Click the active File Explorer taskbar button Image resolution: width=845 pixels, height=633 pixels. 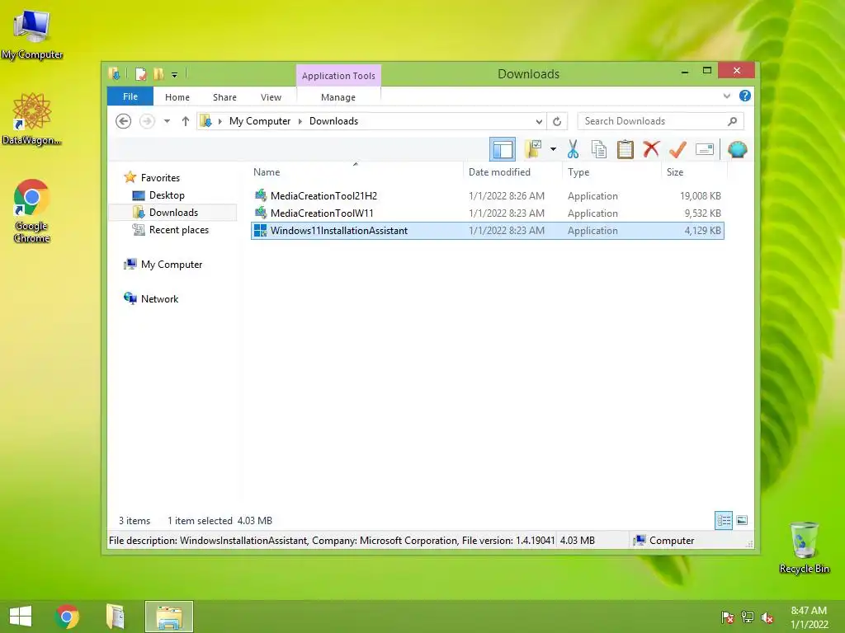(x=168, y=617)
